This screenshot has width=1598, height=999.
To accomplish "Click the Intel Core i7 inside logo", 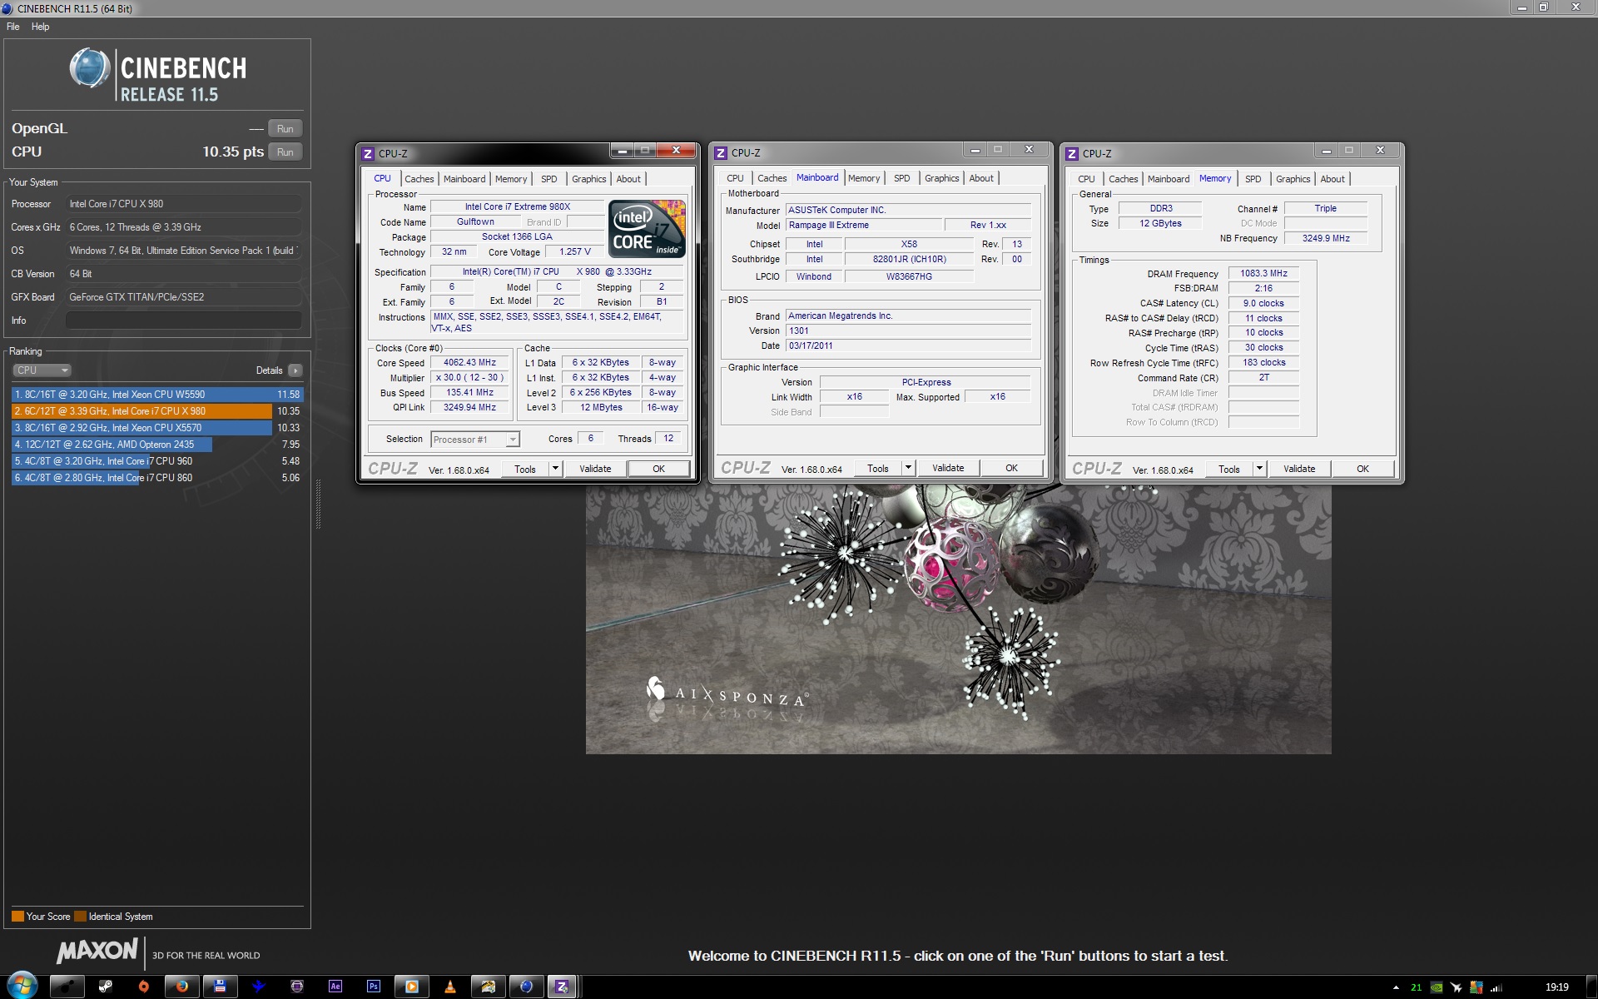I will [x=648, y=228].
